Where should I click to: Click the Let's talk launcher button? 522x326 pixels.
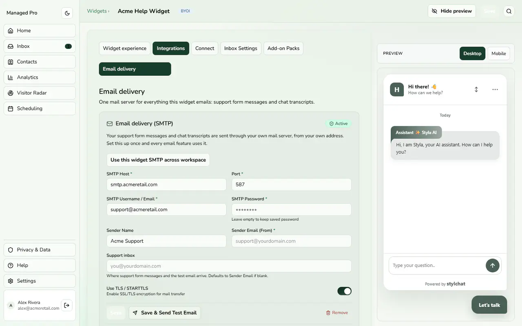click(x=489, y=305)
